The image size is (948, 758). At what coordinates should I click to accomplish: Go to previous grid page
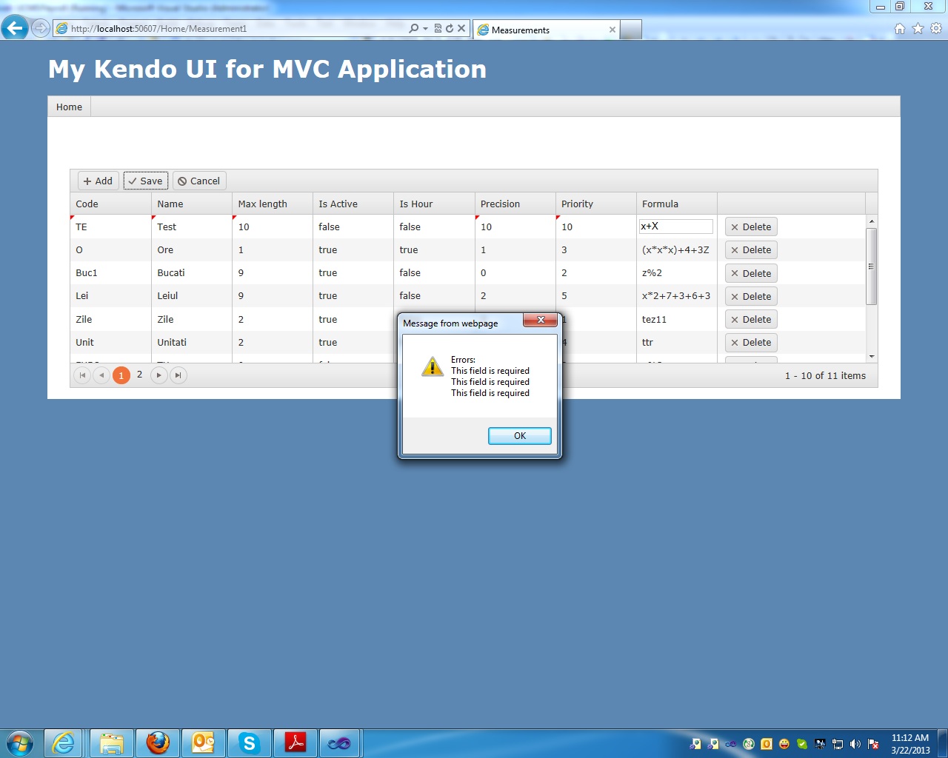[101, 375]
